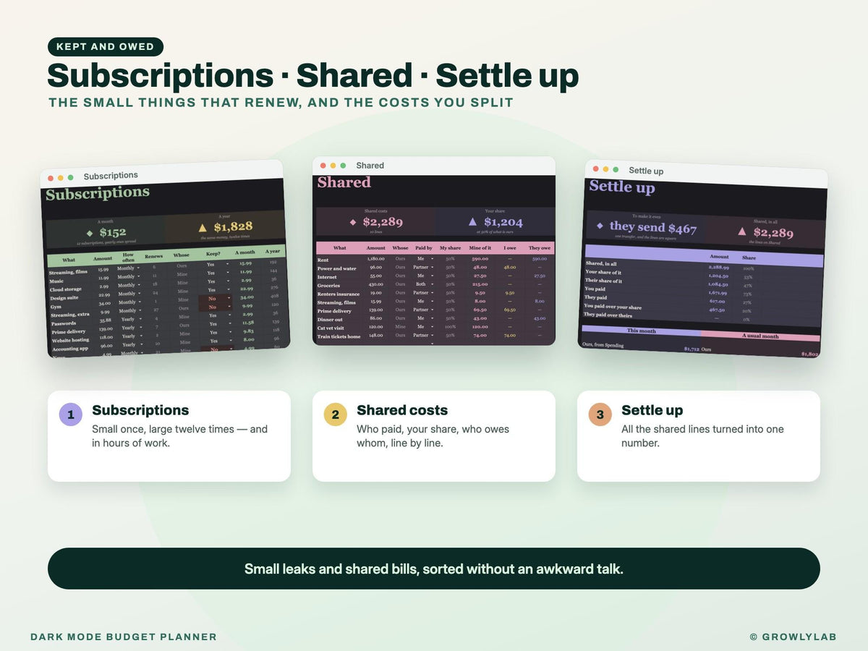
Task: Click the Paid by column header in Shared
Action: [x=424, y=248]
